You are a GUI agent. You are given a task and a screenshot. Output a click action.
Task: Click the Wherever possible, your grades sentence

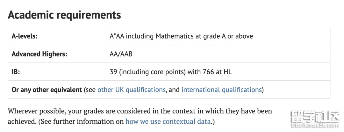point(140,111)
